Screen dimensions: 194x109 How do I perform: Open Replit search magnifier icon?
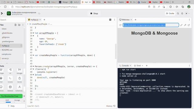pyautogui.click(x=178, y=13)
